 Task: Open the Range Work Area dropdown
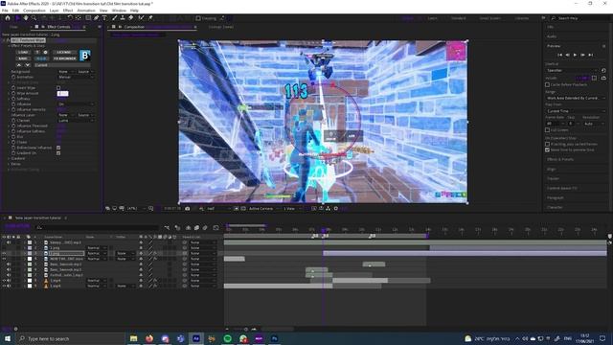[576, 98]
